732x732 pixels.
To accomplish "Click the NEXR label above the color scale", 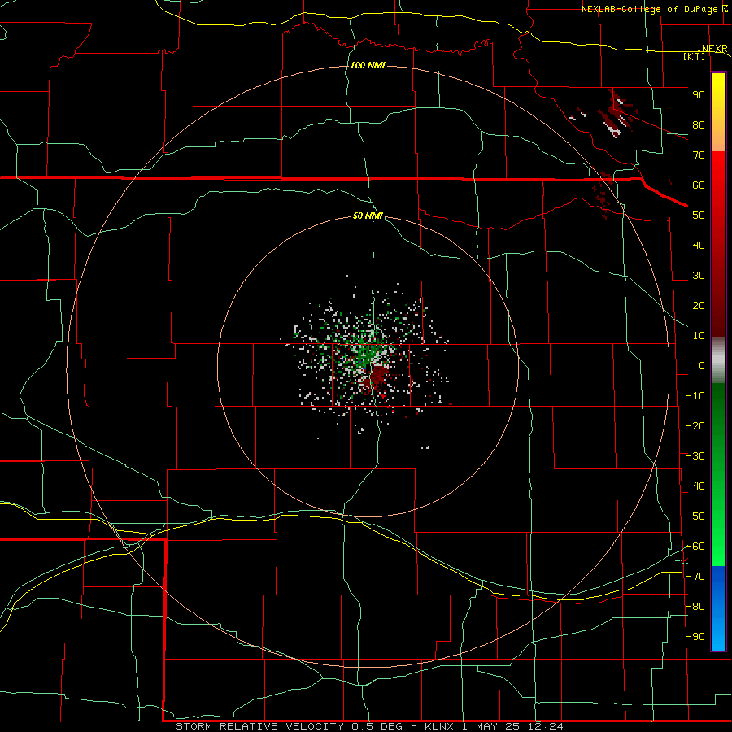I will coord(714,49).
